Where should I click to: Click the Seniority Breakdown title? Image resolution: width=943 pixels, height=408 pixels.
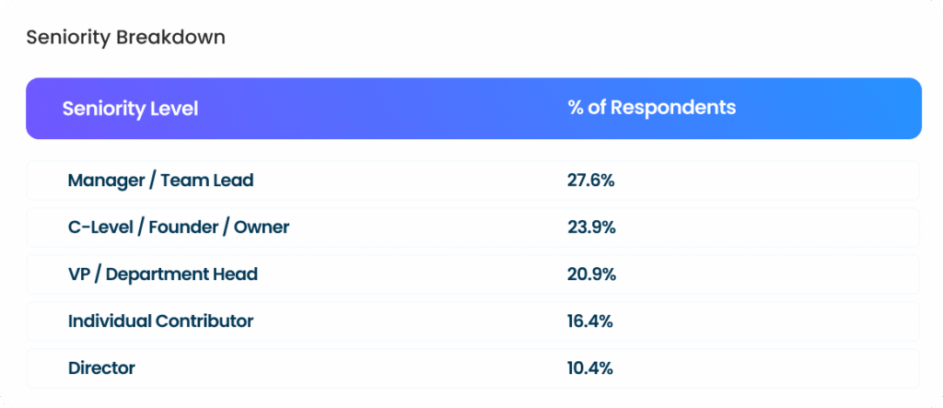pyautogui.click(x=125, y=38)
